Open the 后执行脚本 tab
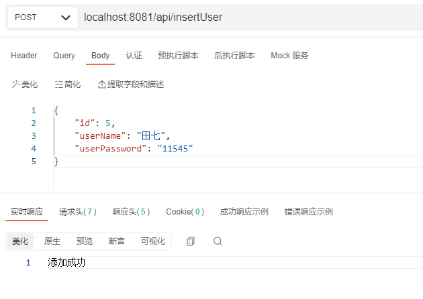 tap(234, 56)
